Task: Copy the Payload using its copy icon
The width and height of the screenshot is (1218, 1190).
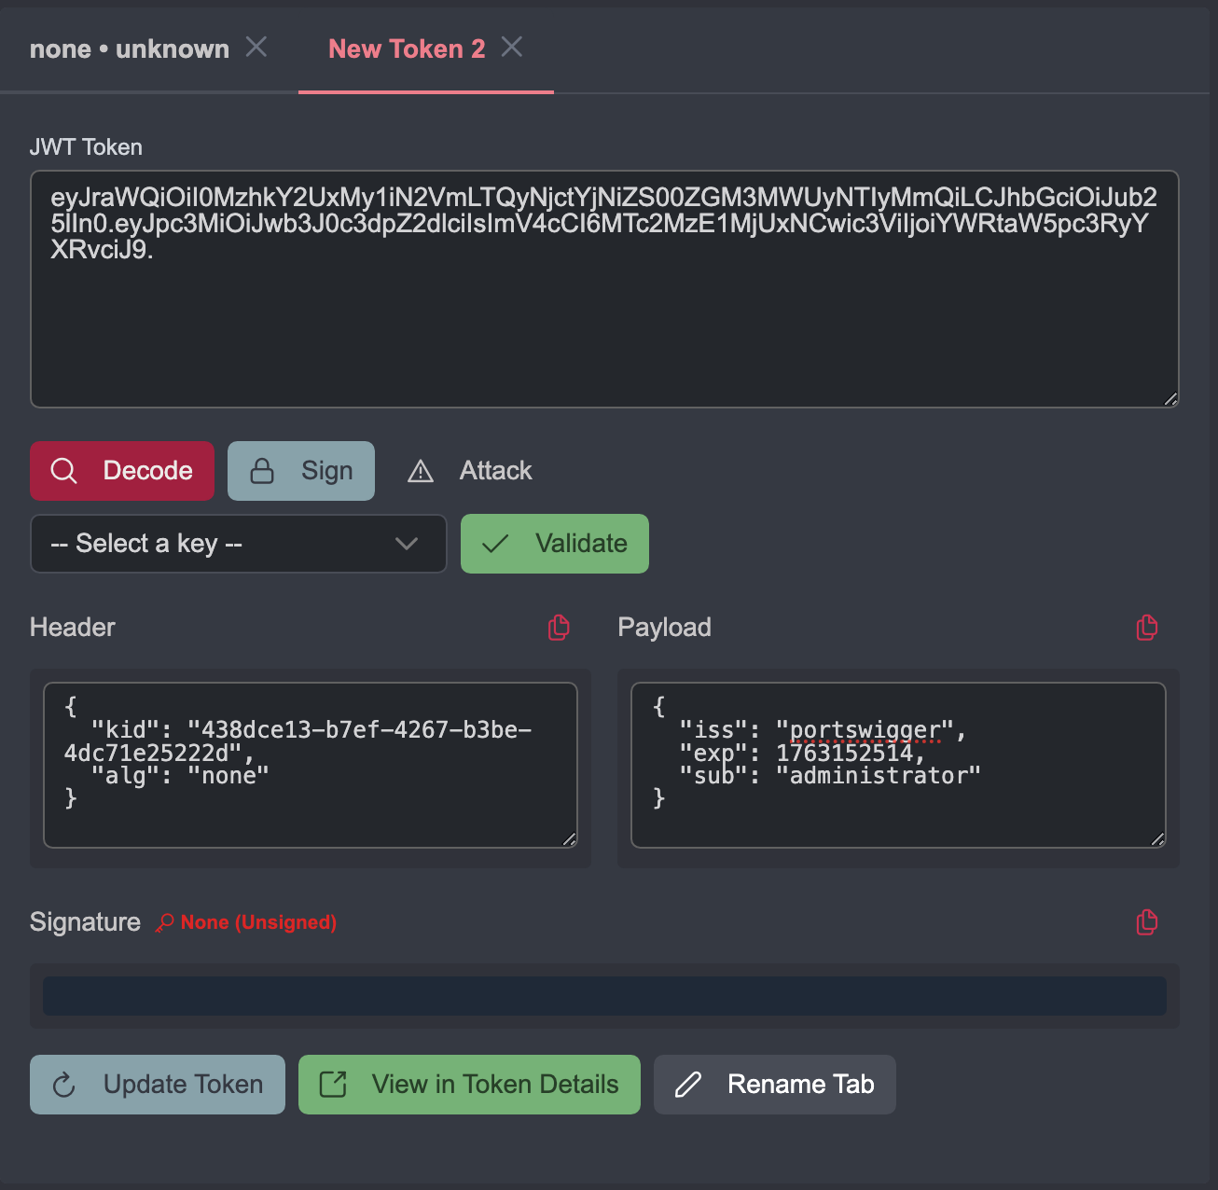Action: [1147, 628]
